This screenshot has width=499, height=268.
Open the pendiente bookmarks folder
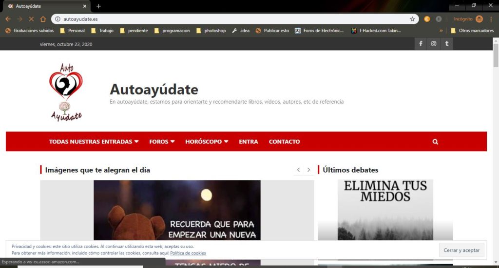click(134, 31)
